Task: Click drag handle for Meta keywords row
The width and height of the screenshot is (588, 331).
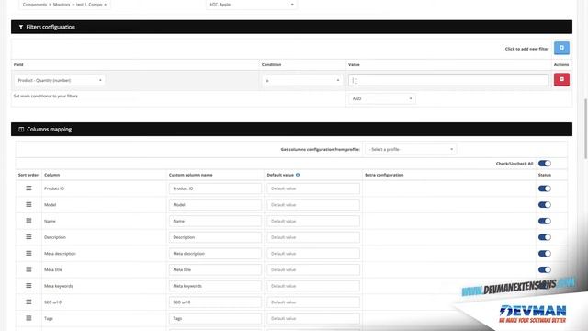Action: point(28,286)
